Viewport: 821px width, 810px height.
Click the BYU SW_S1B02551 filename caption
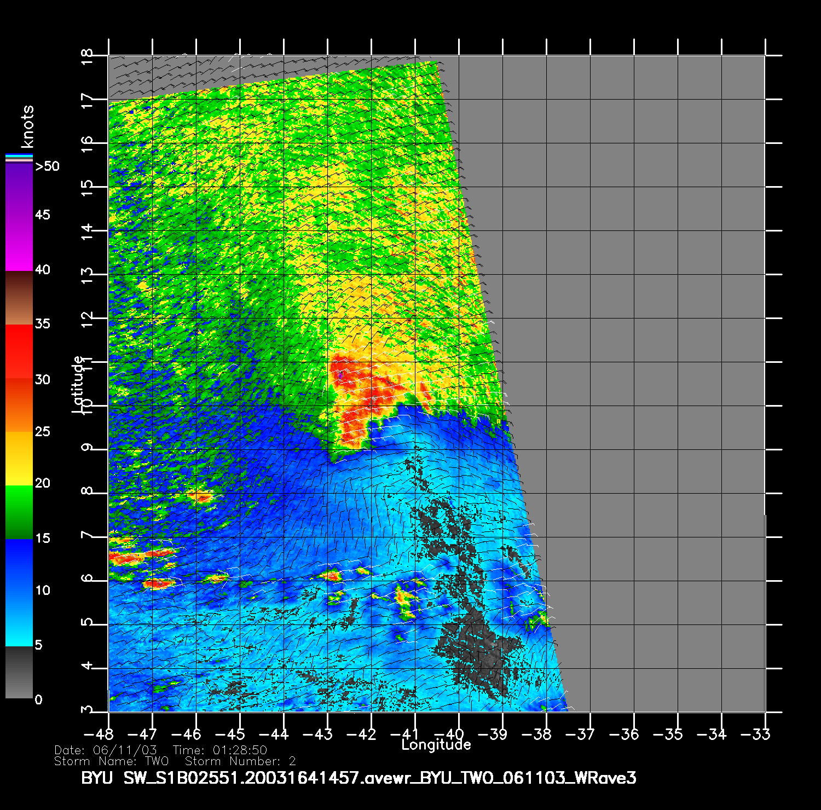coord(359,778)
